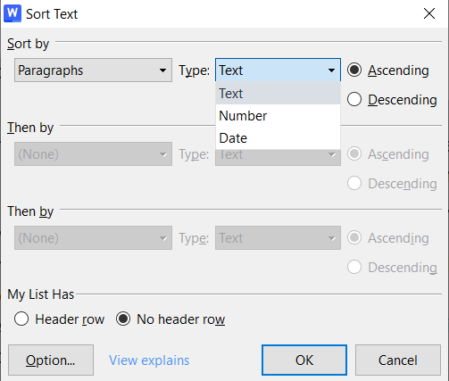Choose Date in the Type list
The width and height of the screenshot is (449, 381).
[278, 138]
